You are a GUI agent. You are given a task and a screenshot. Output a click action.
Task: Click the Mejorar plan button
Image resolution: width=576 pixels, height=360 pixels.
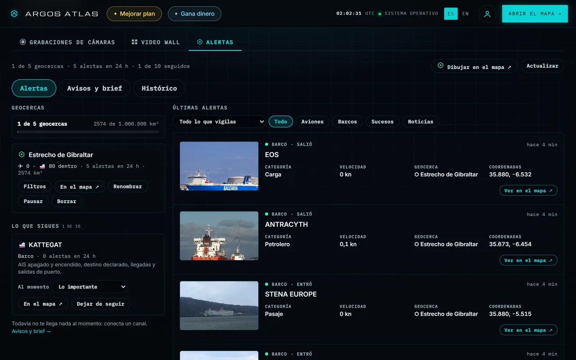[x=134, y=14]
